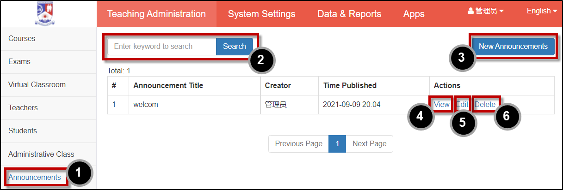View the welcom announcement
The width and height of the screenshot is (563, 190).
(441, 105)
